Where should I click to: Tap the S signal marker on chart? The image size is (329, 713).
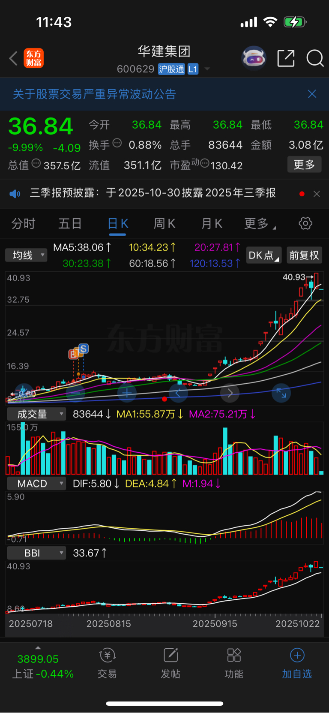tap(84, 349)
